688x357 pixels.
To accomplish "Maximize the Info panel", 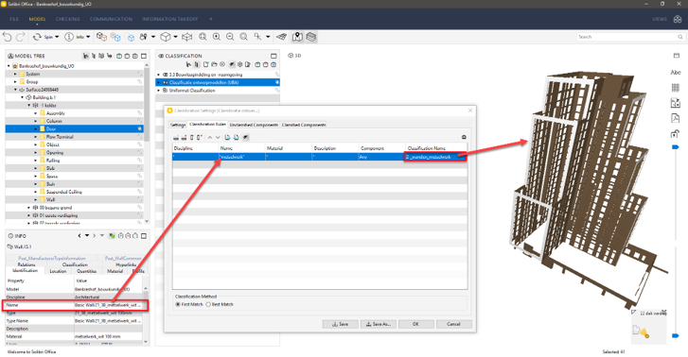I will 144,236.
